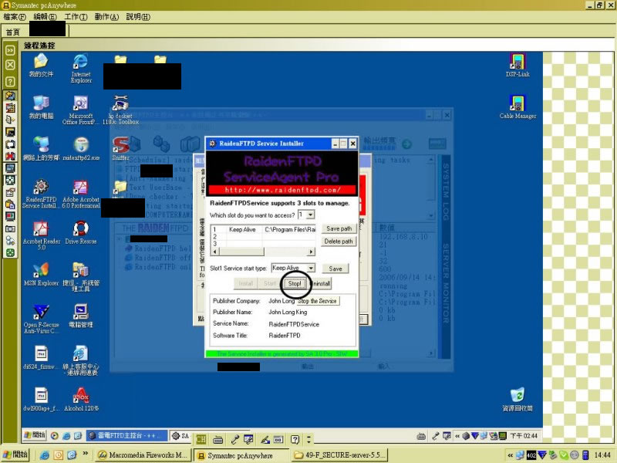Click the question-mark help icon in pcAnywhere sidebar

pyautogui.click(x=10, y=82)
